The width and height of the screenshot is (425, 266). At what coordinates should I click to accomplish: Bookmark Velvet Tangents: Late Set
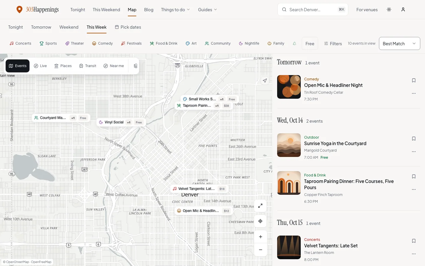click(414, 241)
